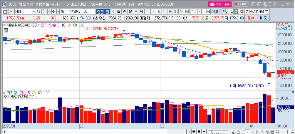Choose the 15 interval button
Viewport: 295px width, 134px height.
click(x=170, y=11)
